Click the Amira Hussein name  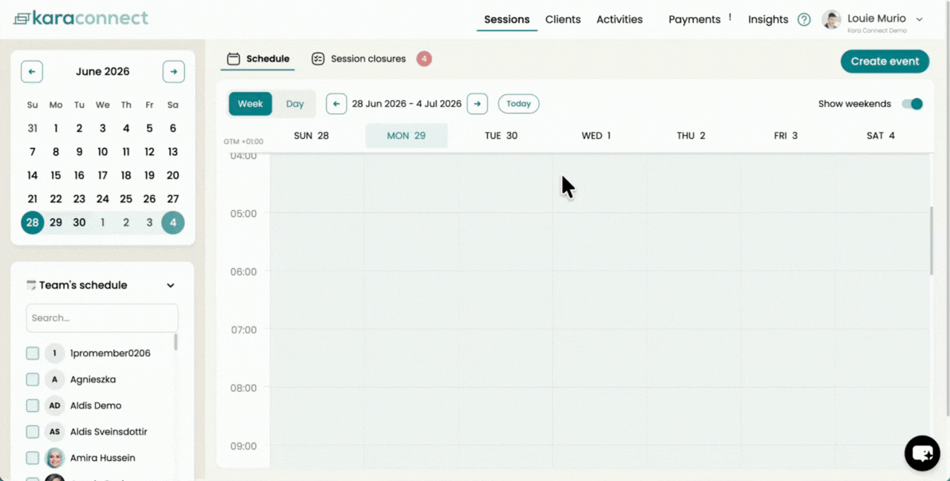(102, 458)
